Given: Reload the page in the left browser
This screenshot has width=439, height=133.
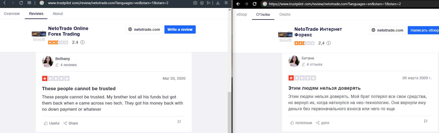Looking at the screenshot, I should point(21,3).
